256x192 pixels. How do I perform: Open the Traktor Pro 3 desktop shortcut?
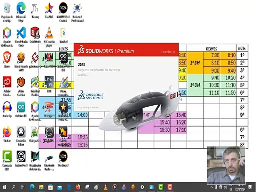pyautogui.click(x=21, y=157)
